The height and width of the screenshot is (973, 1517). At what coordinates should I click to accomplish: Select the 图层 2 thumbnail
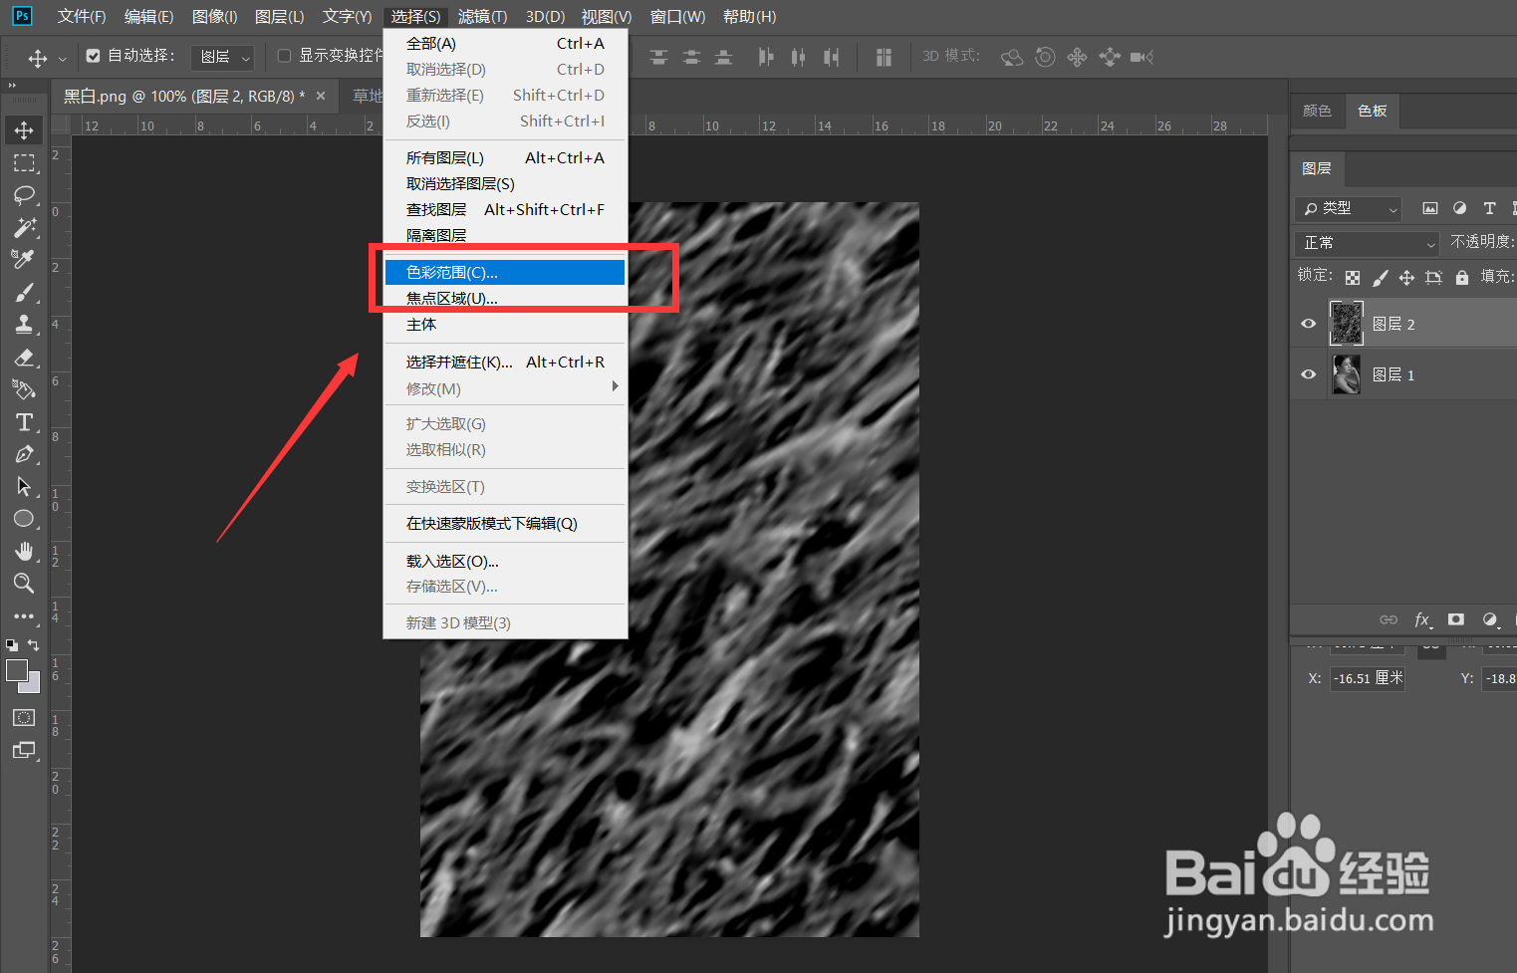point(1347,324)
